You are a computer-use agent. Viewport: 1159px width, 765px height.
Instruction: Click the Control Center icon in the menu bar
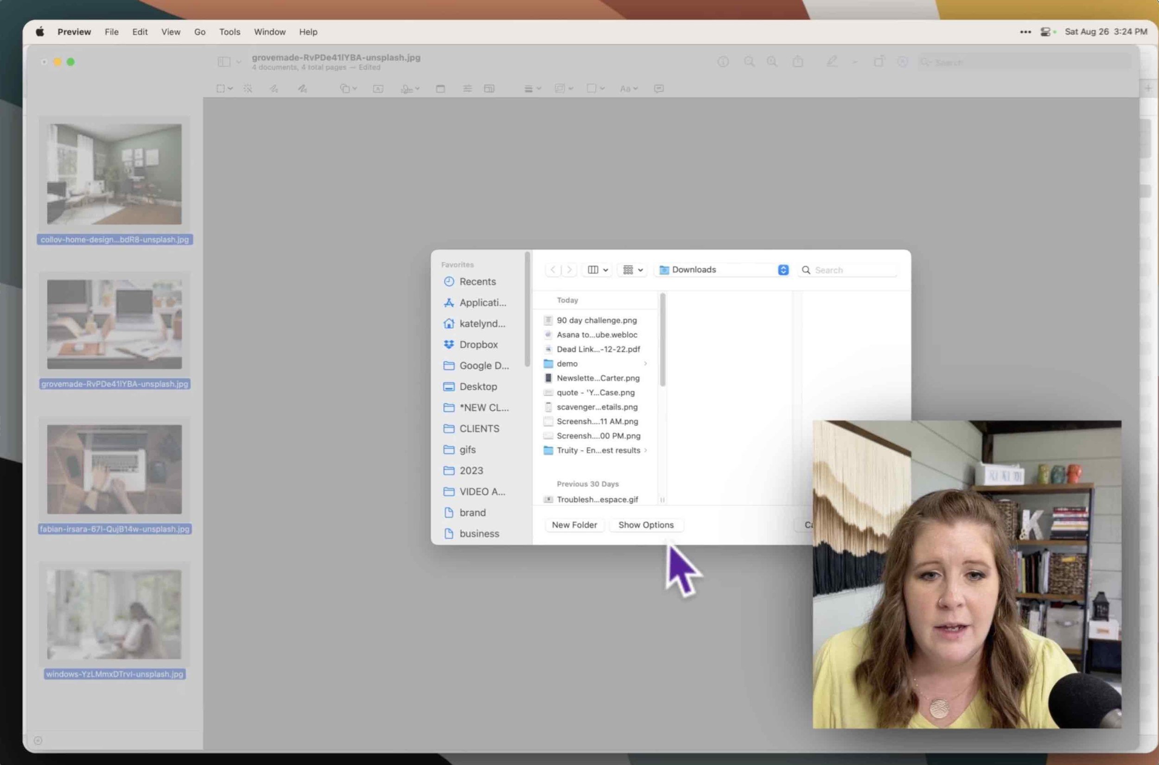coord(1045,32)
